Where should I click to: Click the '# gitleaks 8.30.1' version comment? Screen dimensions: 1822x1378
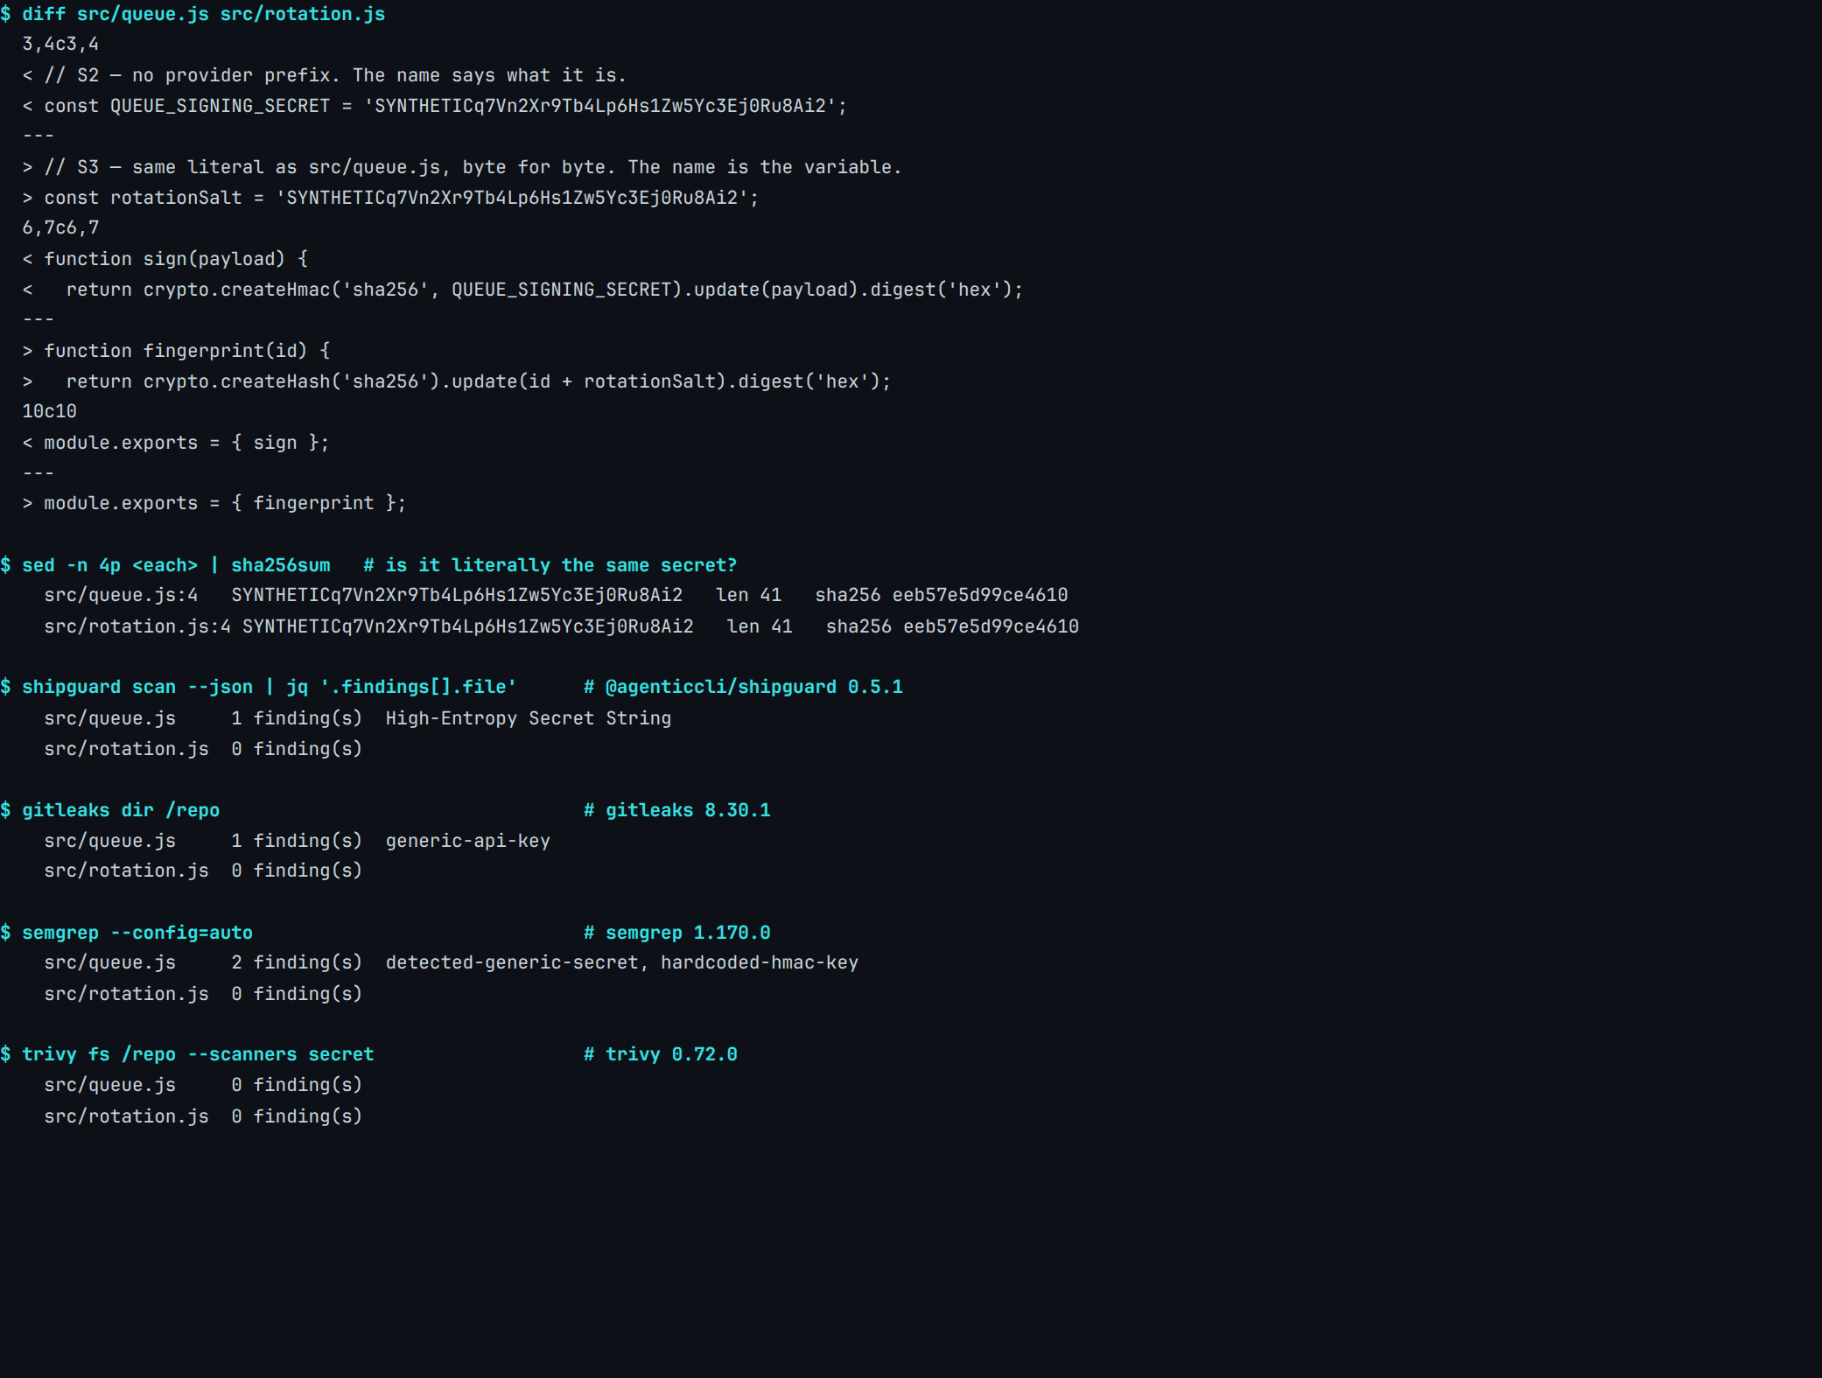pyautogui.click(x=677, y=810)
